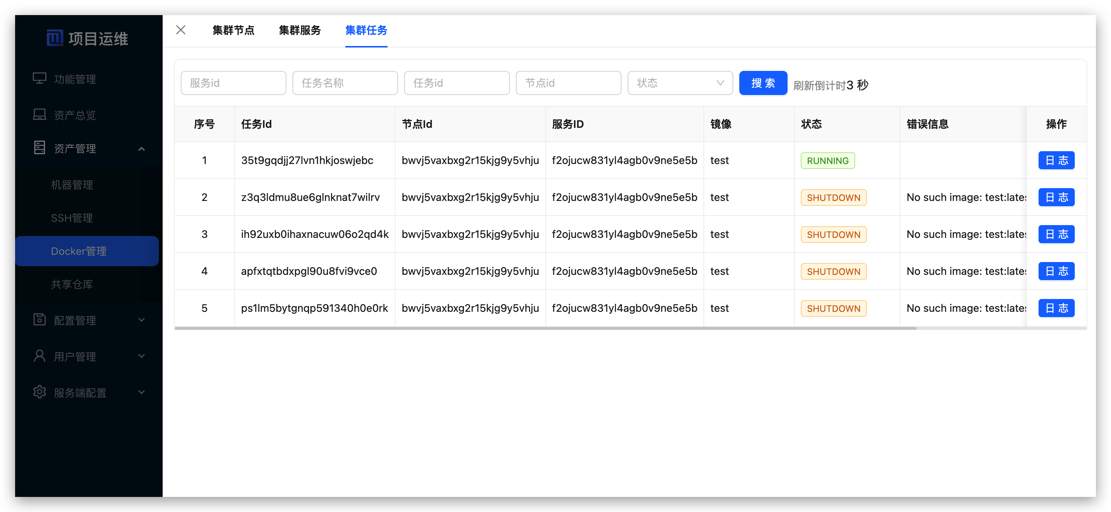Viewport: 1111px width, 512px height.
Task: Expand the 配置管理 menu chevron
Action: tap(142, 320)
